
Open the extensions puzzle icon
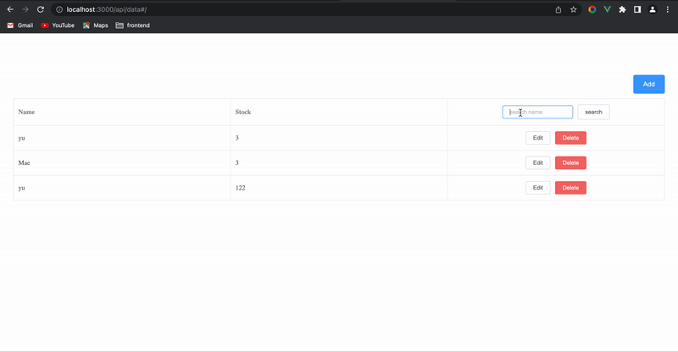pyautogui.click(x=622, y=9)
